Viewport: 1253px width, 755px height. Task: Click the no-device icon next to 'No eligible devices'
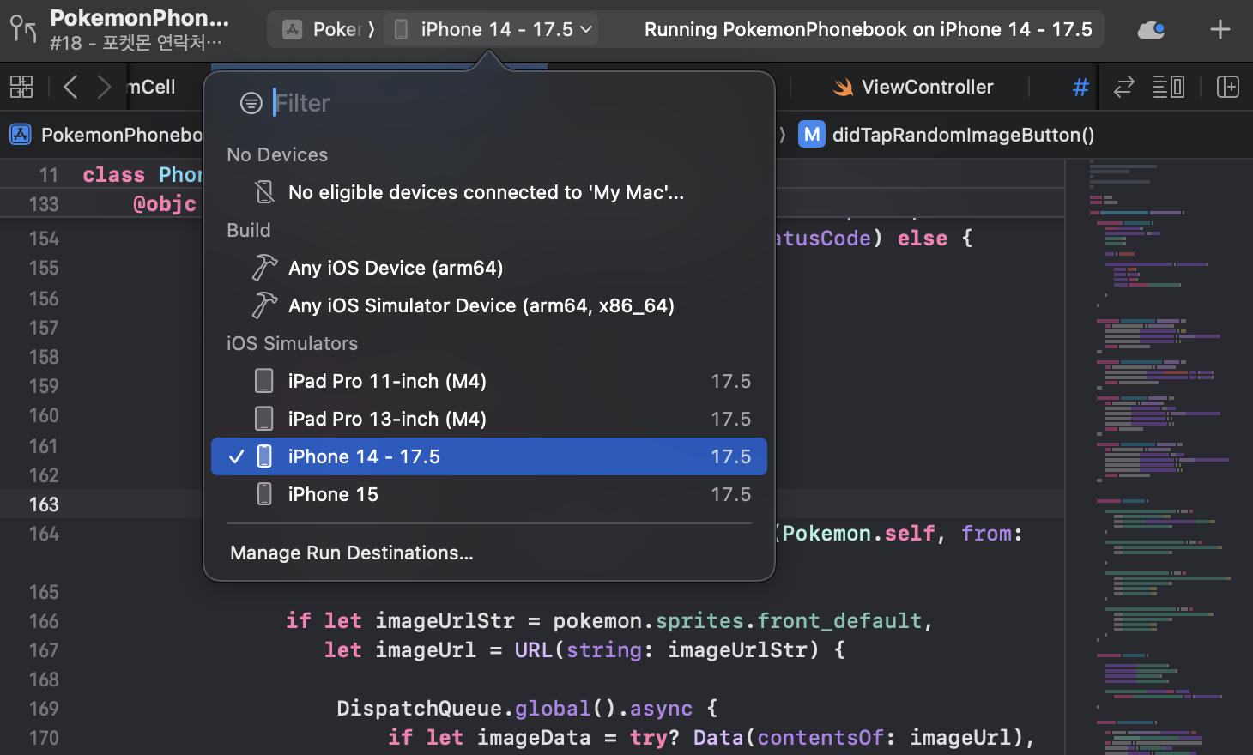click(265, 192)
